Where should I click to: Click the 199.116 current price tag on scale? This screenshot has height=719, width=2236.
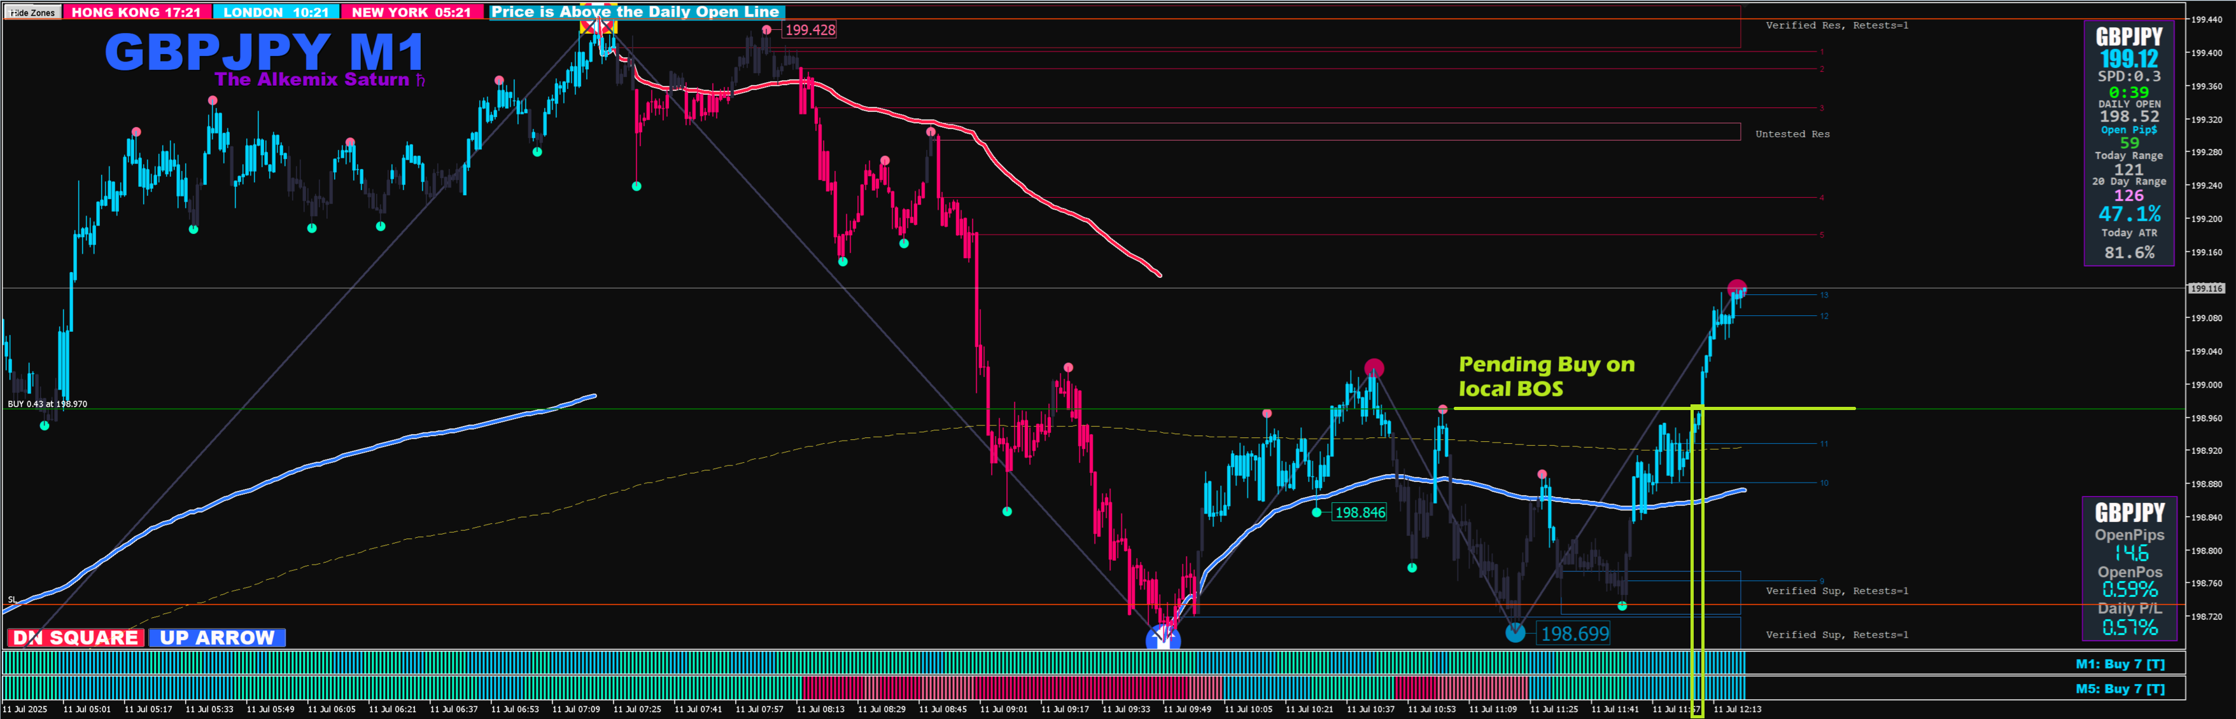pos(2205,289)
